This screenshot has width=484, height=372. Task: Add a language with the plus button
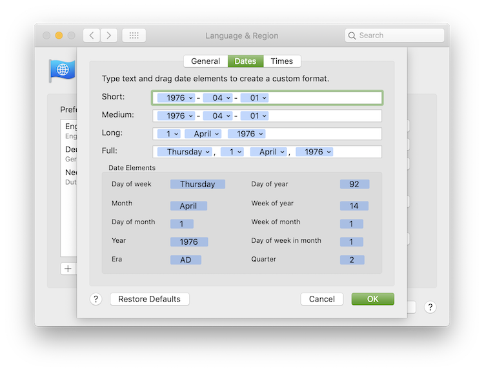[68, 269]
